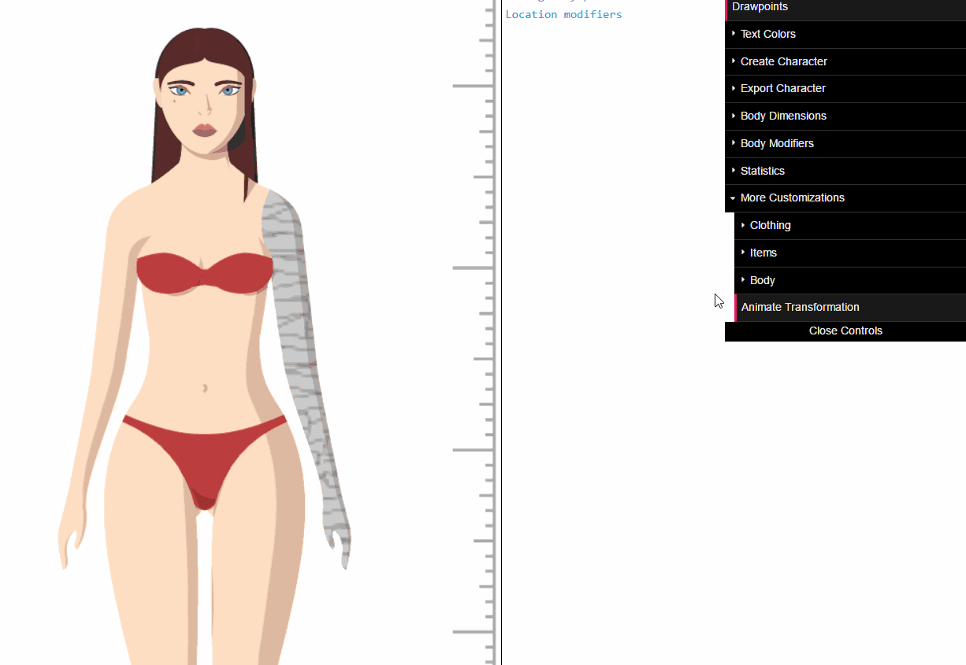Open the Location modifiers link

tap(563, 14)
